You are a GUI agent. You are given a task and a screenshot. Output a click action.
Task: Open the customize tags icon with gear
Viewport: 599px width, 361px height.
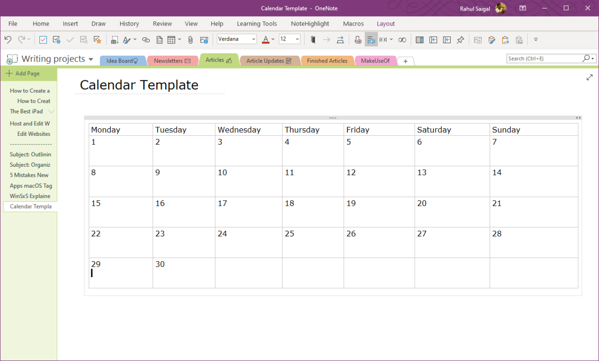(57, 39)
